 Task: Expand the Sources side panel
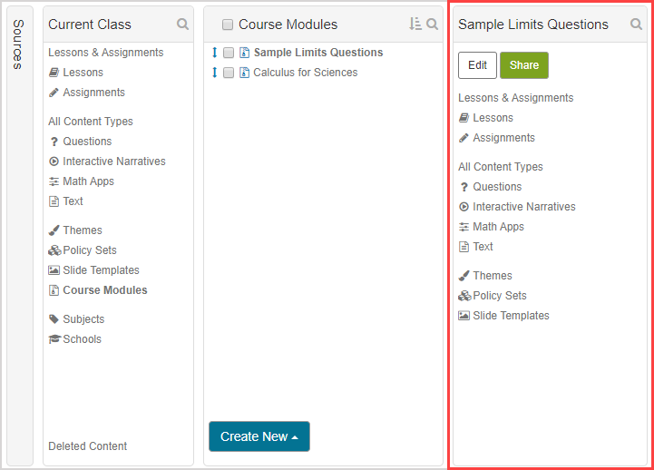(19, 44)
